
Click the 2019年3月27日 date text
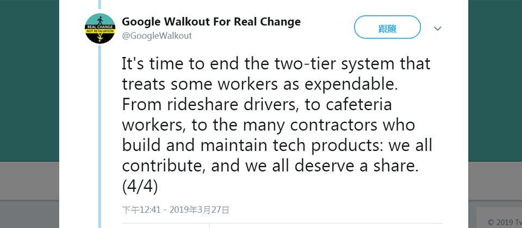tap(200, 210)
